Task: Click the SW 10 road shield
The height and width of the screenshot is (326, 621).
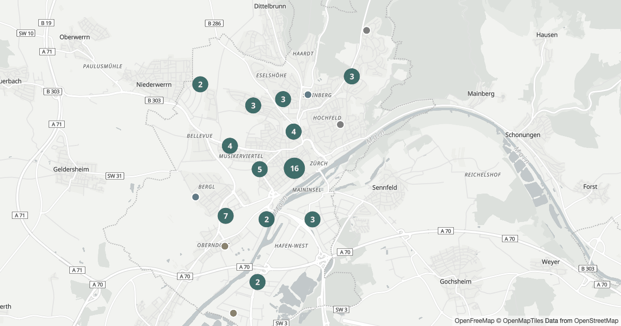Action: tap(26, 33)
